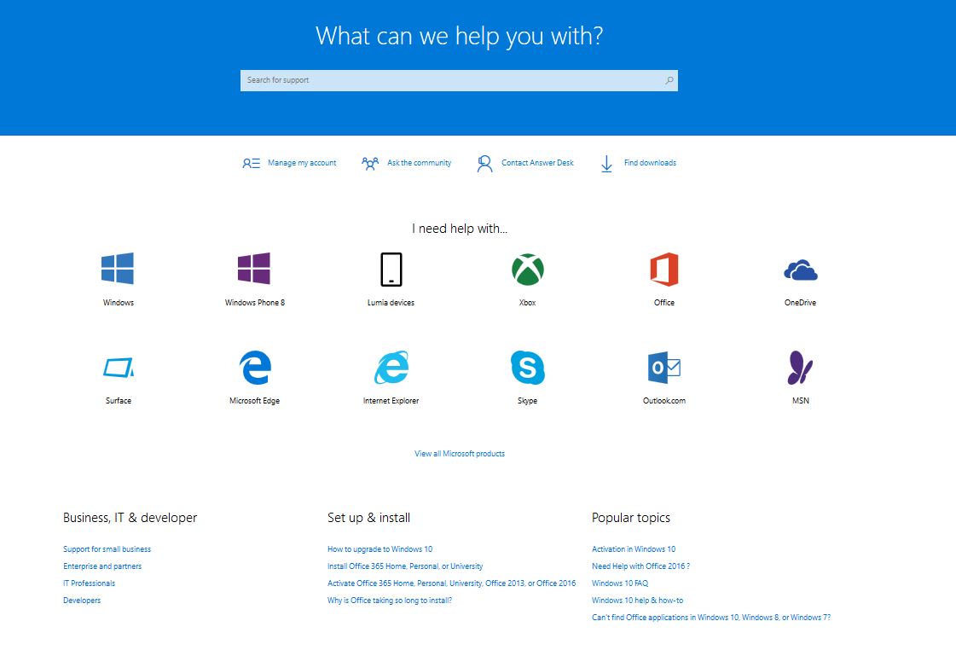Open Find downloads link

tap(650, 163)
